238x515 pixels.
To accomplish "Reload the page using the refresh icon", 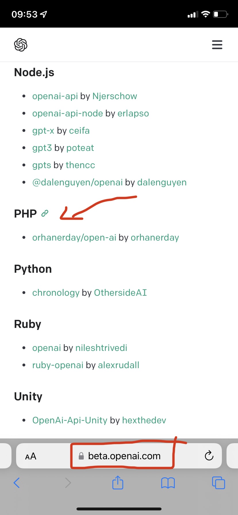I will [209, 456].
